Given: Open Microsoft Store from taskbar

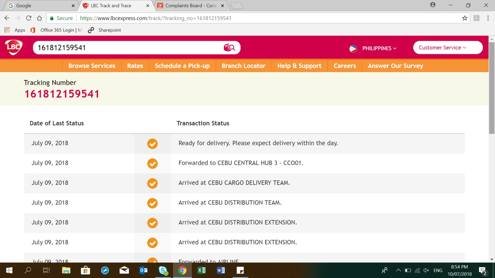Looking at the screenshot, I should (x=85, y=270).
